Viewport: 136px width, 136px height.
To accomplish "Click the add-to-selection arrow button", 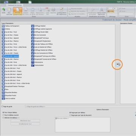I will [x=117, y=64].
